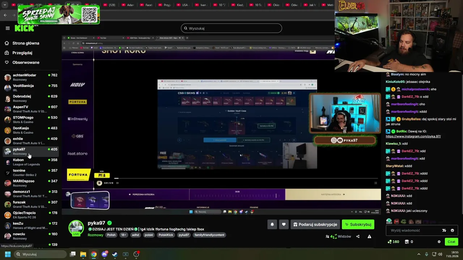Switch to the Adam YouTube tab
463x260 pixels.
click(128, 5)
